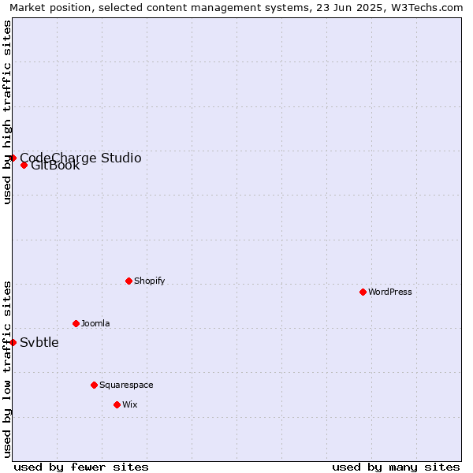Viewport: 473px width, 473px height.
Task: Click the Squarespace red data point
Action: [94, 385]
